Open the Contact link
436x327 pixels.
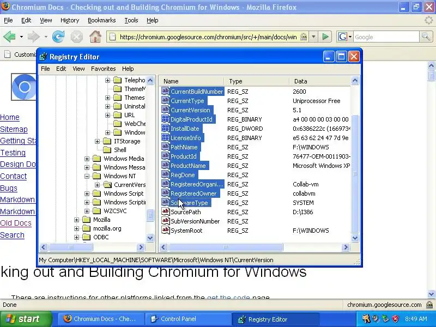click(13, 176)
